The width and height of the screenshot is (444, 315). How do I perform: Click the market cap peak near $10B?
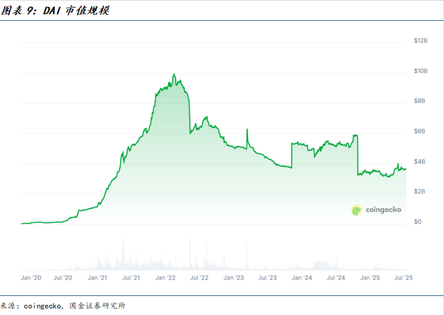tap(174, 75)
